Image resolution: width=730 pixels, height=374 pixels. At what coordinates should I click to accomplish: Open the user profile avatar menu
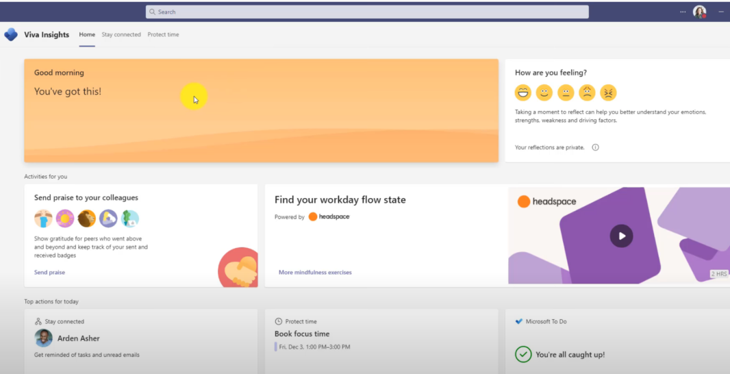point(699,12)
